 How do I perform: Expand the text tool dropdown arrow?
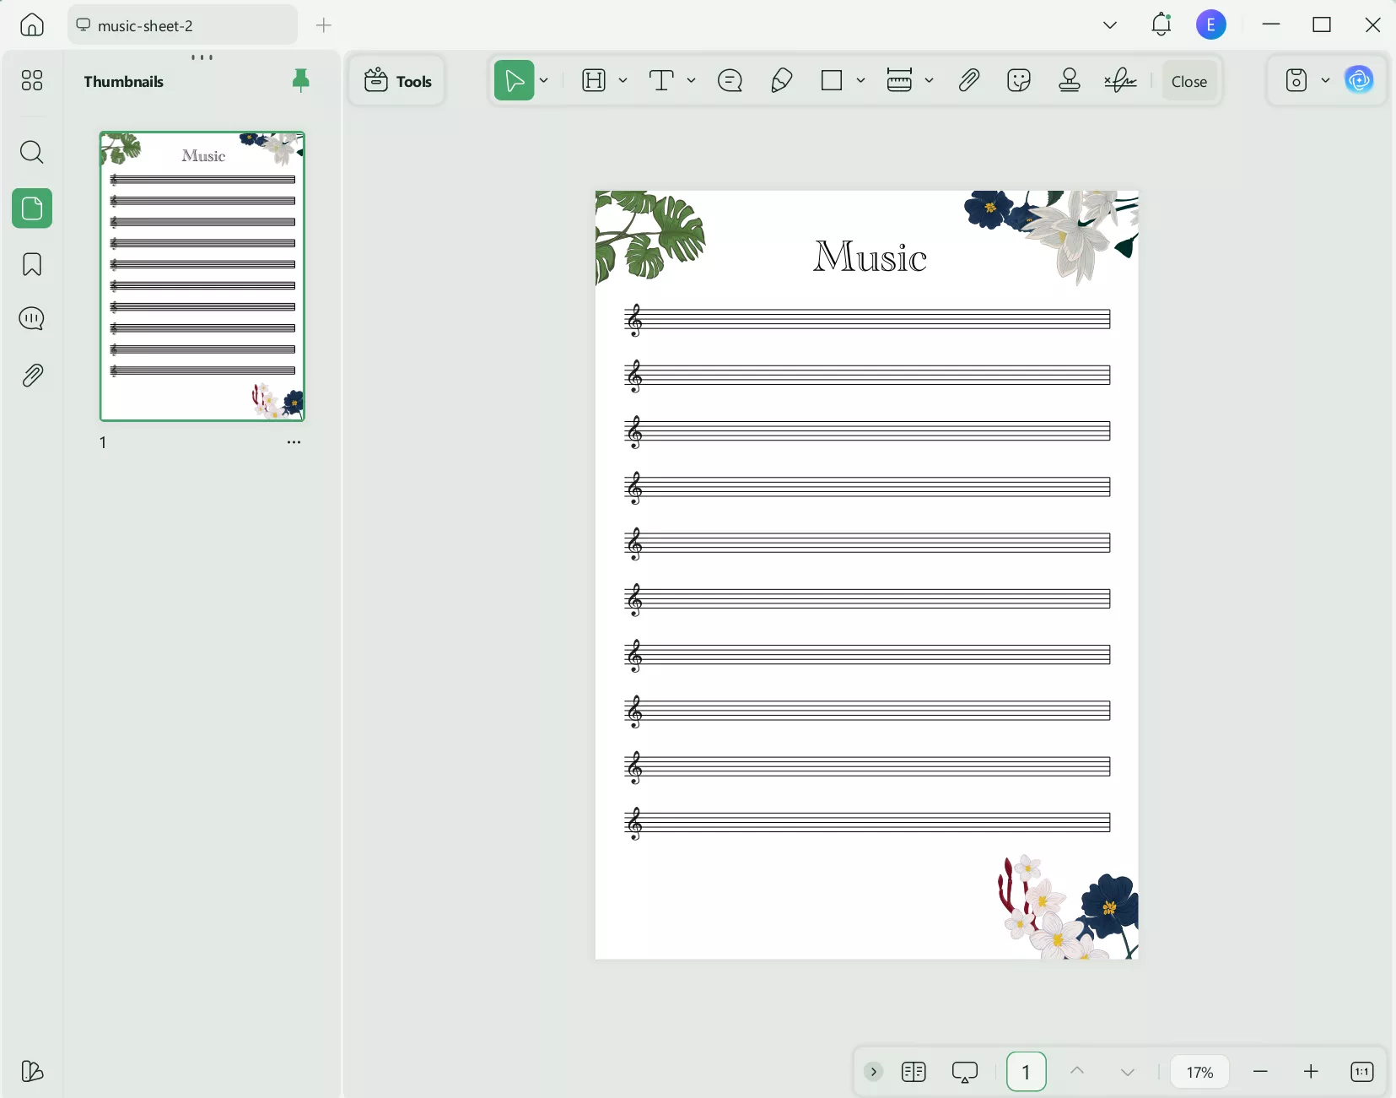(x=692, y=81)
